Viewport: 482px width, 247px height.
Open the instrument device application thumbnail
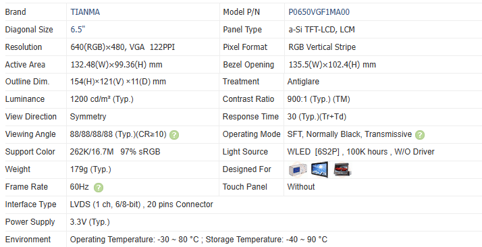coord(298,169)
